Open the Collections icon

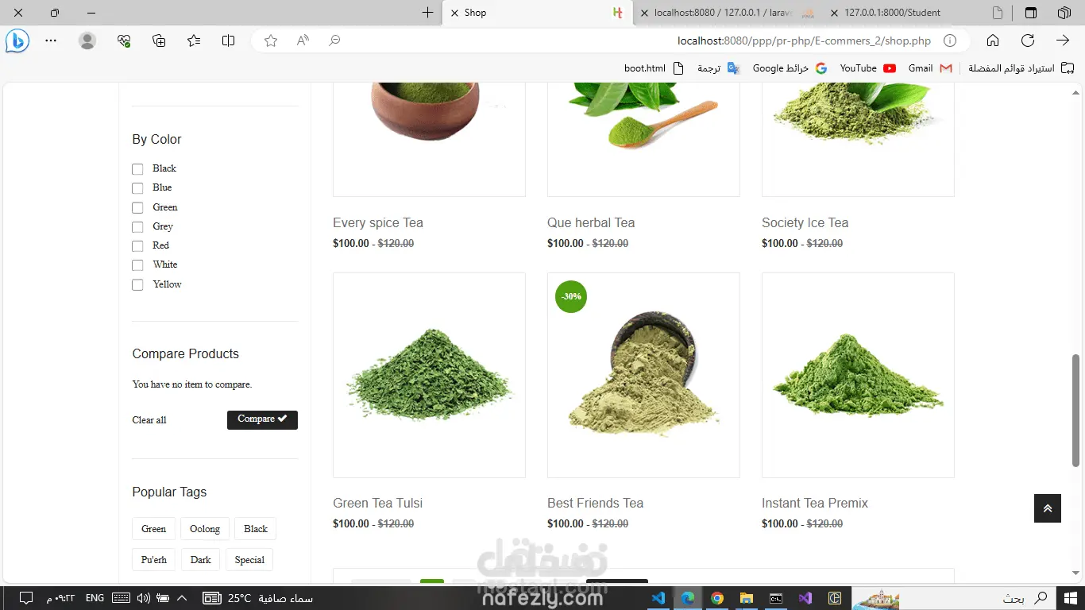[x=159, y=41]
